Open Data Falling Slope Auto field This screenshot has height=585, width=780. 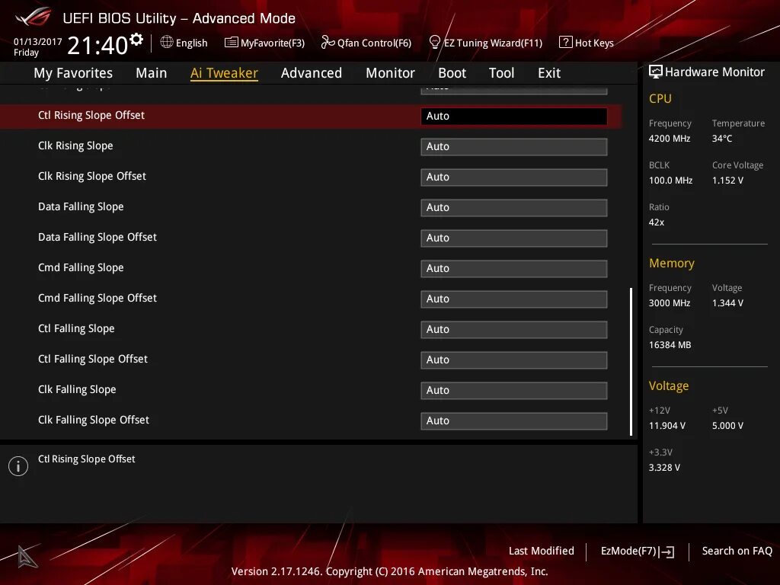(x=514, y=207)
